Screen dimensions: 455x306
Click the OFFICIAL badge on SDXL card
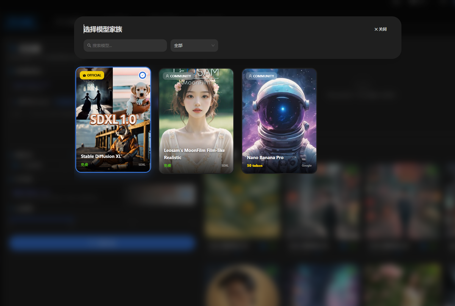92,75
